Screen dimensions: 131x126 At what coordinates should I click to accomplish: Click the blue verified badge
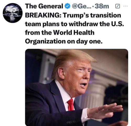tap(67, 6)
